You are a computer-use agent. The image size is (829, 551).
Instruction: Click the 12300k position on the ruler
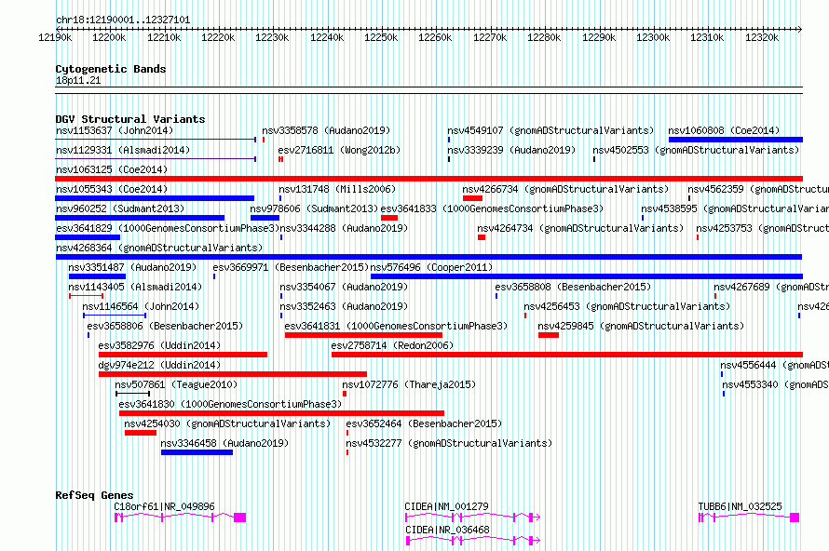pos(653,37)
